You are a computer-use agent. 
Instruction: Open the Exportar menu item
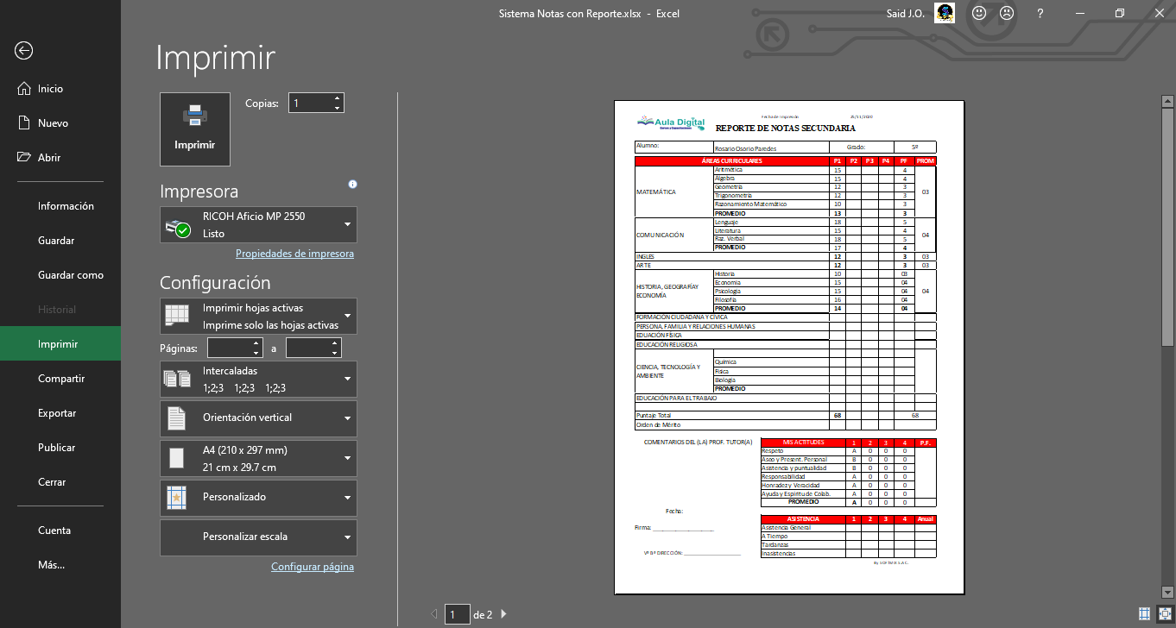(57, 413)
